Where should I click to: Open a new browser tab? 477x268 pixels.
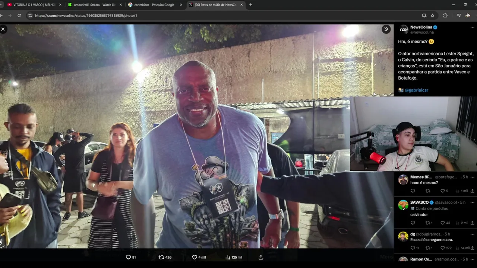pyautogui.click(x=250, y=5)
